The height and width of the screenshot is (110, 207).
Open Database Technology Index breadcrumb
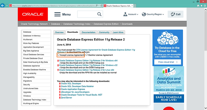(x=77, y=24)
